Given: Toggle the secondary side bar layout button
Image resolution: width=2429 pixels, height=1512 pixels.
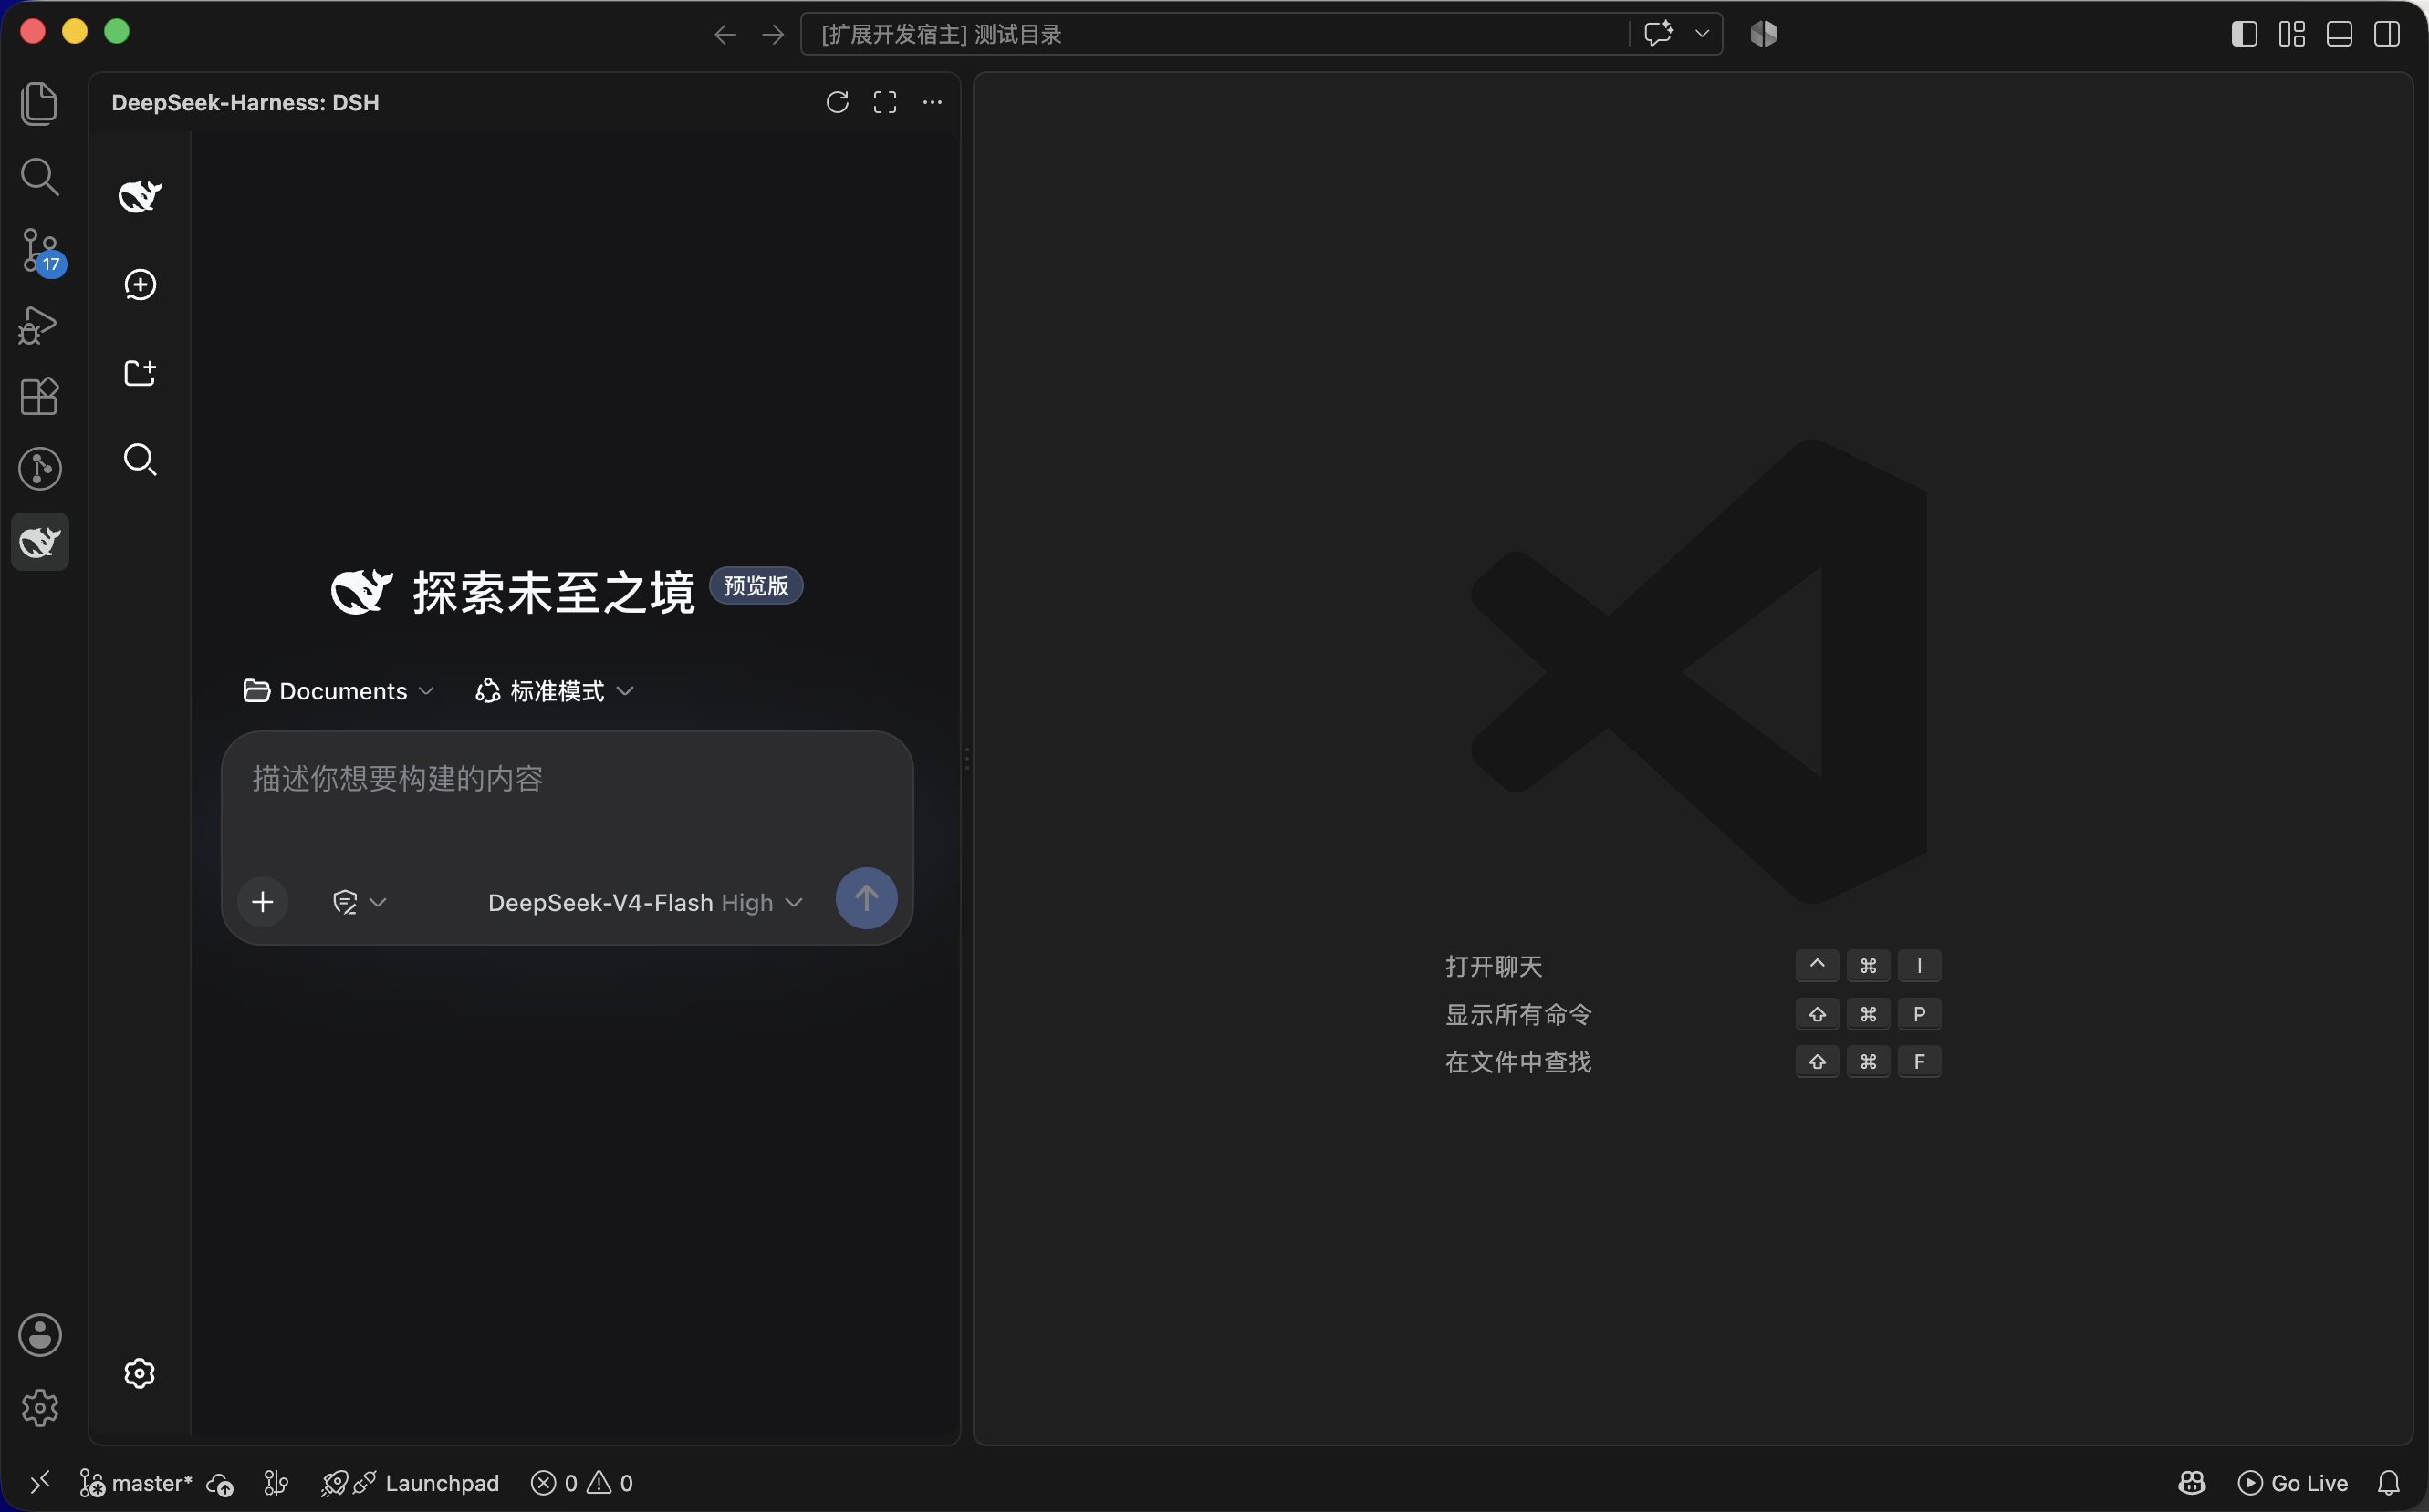Looking at the screenshot, I should pos(2387,34).
